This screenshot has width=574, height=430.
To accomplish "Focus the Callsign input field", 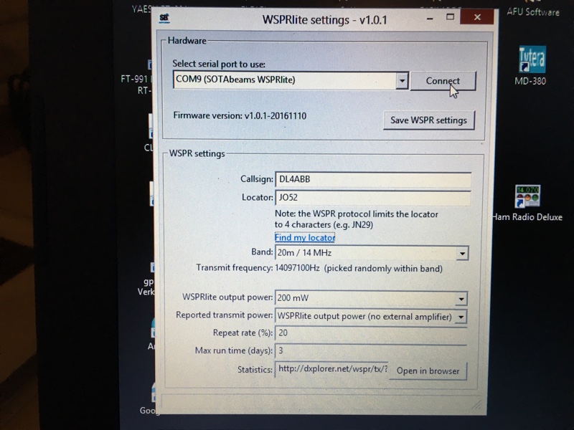I will [372, 180].
